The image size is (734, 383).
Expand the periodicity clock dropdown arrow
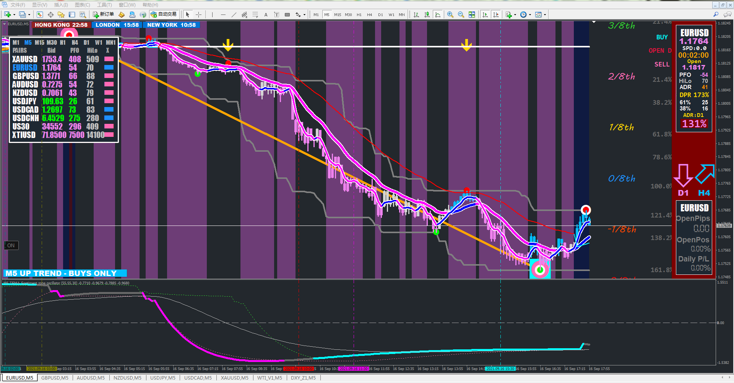530,15
